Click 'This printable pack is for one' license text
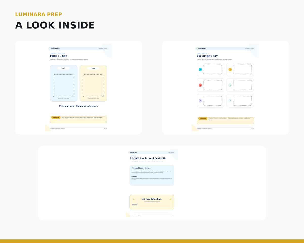 [x=151, y=172]
